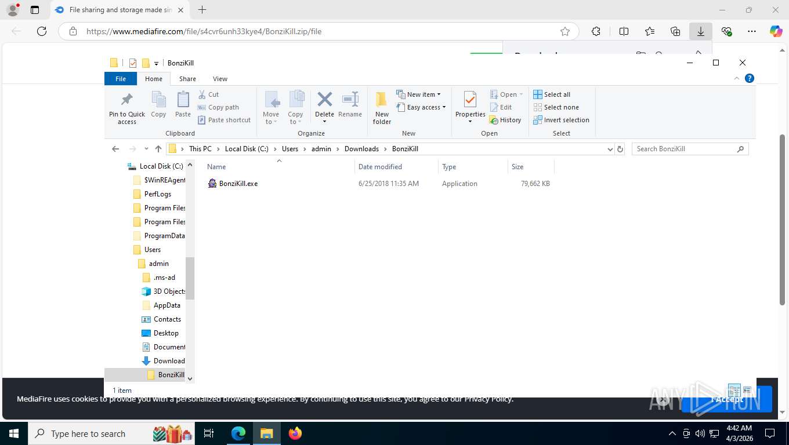789x445 pixels.
Task: Click Open in the Open group
Action: click(x=506, y=94)
